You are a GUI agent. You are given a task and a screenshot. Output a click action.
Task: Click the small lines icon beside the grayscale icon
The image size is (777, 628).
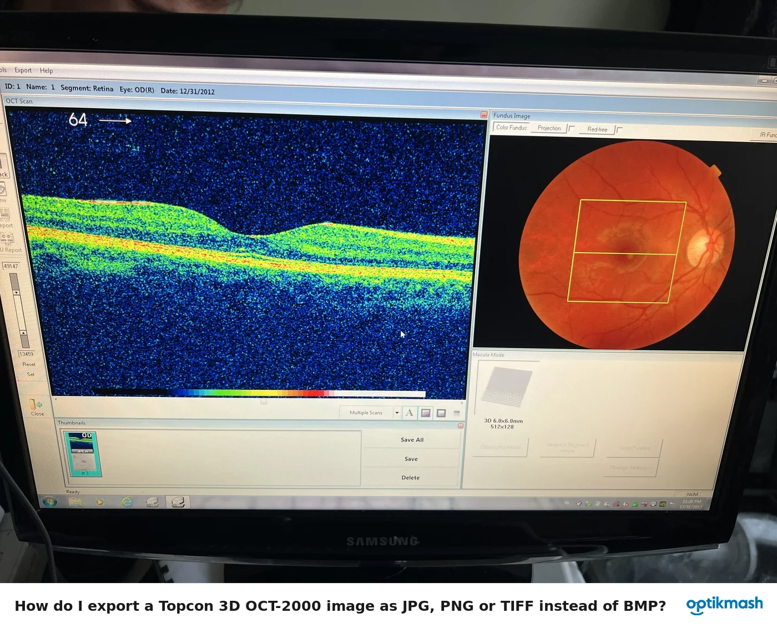[x=457, y=413]
